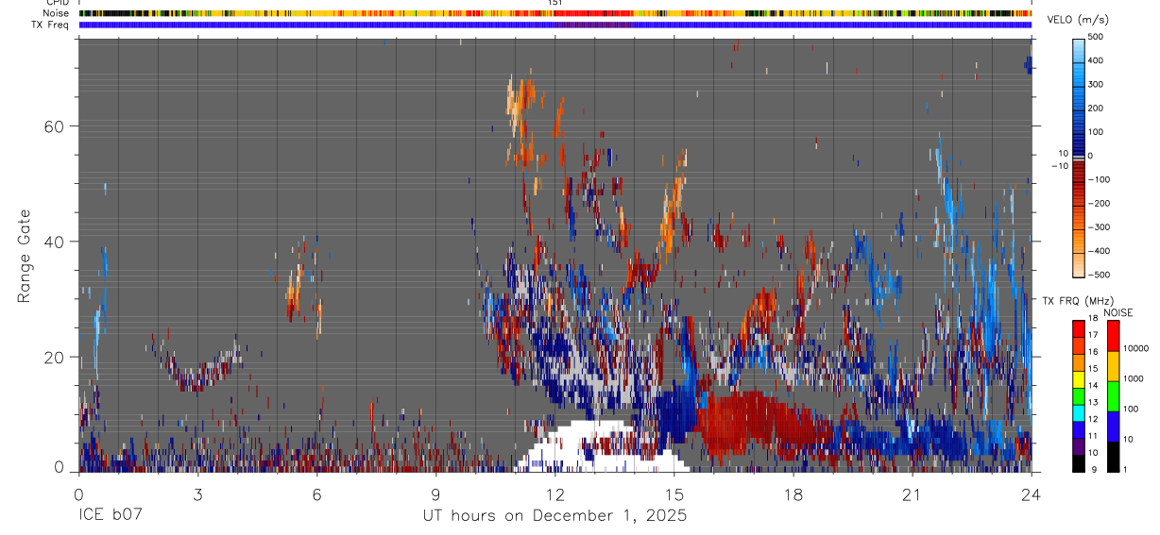Click the 6 tick label on time axis
Screen dimensions: 1160x535
coord(316,494)
